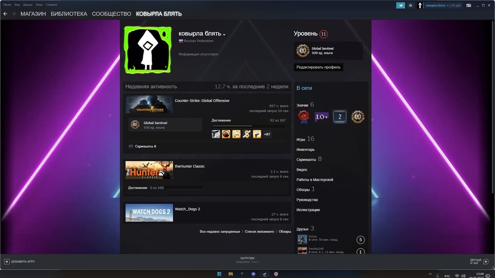Open the fifth CS:GO achievement icon
This screenshot has height=278, width=495.
257,134
